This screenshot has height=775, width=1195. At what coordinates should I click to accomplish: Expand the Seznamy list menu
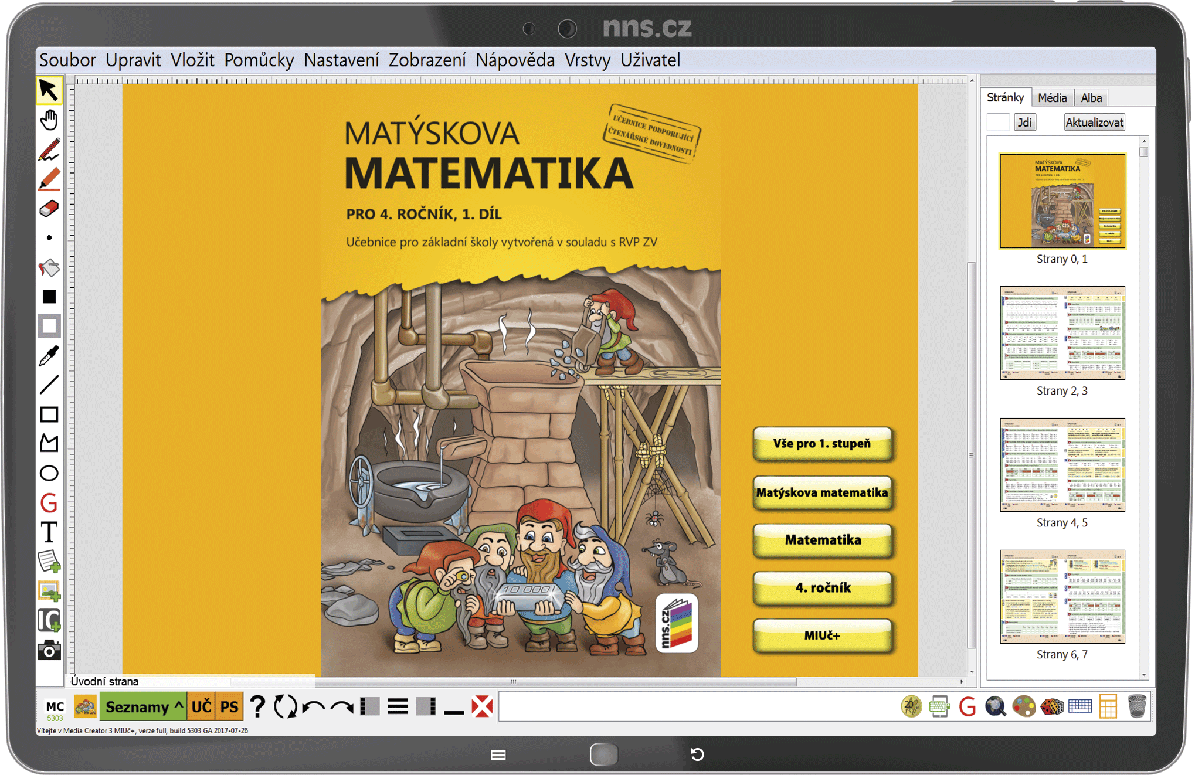(144, 707)
